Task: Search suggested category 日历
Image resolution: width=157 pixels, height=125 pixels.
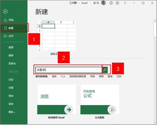Action: [x=119, y=76]
